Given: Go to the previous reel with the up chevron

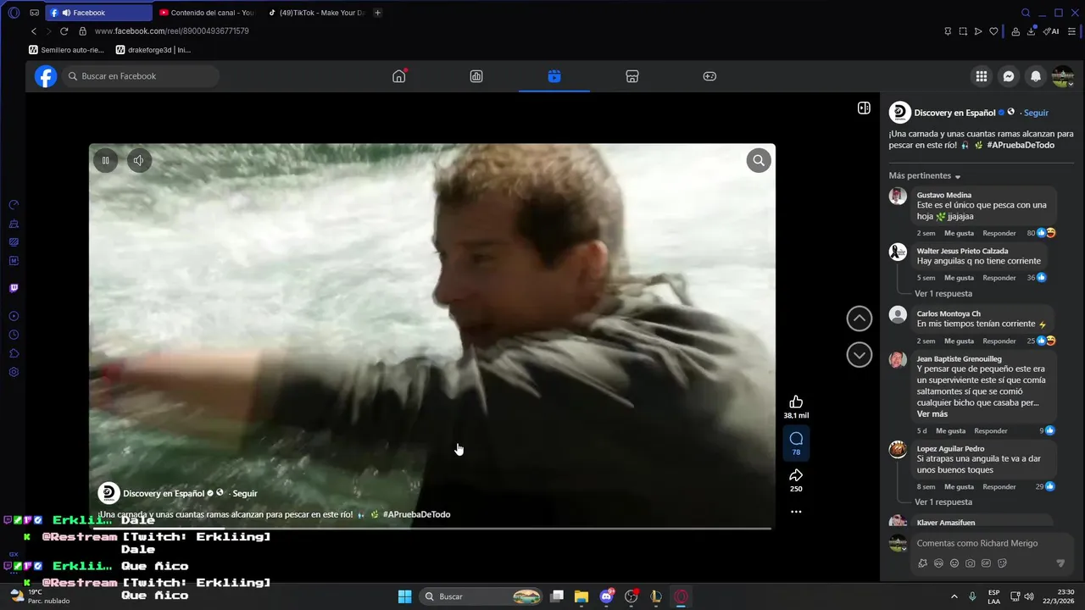Looking at the screenshot, I should point(860,319).
